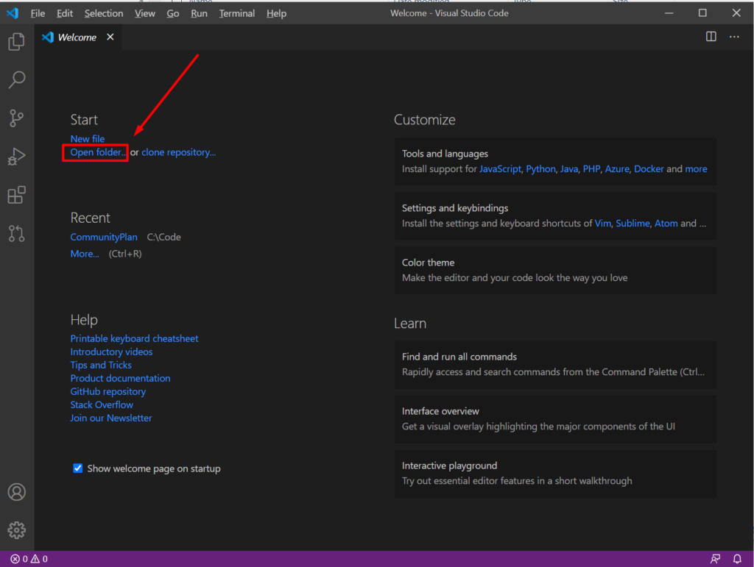Image resolution: width=754 pixels, height=567 pixels.
Task: Maximize the Visual Studio Code window
Action: [x=702, y=13]
